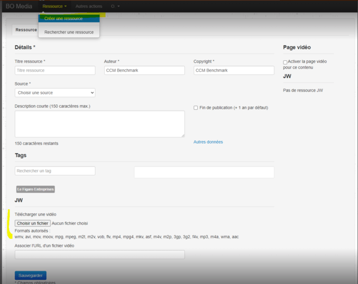Open the 'Autres données' link
Screen dimensions: 358x284
pyautogui.click(x=208, y=142)
